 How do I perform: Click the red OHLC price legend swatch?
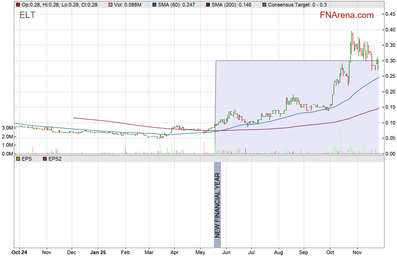click(18, 5)
